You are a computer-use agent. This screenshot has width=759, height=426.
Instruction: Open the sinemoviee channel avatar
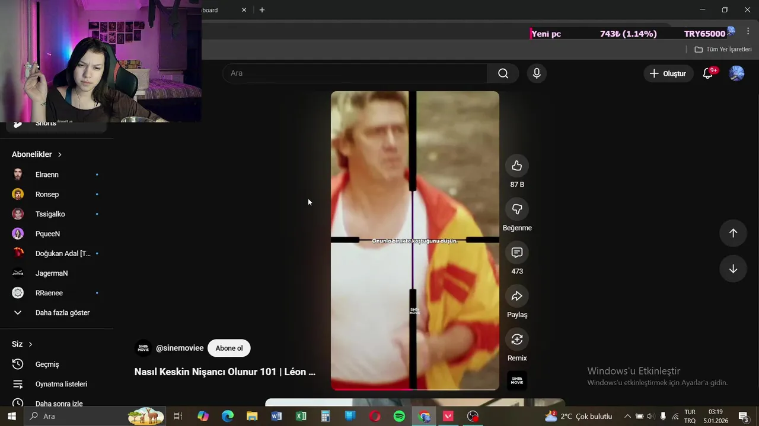point(143,348)
